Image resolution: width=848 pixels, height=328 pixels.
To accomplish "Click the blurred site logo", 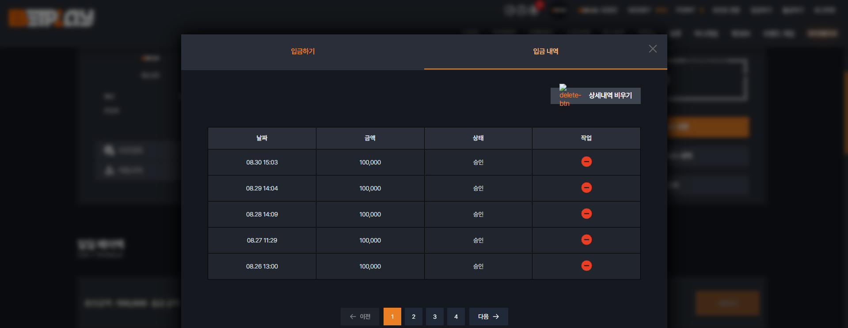I will tap(51, 19).
